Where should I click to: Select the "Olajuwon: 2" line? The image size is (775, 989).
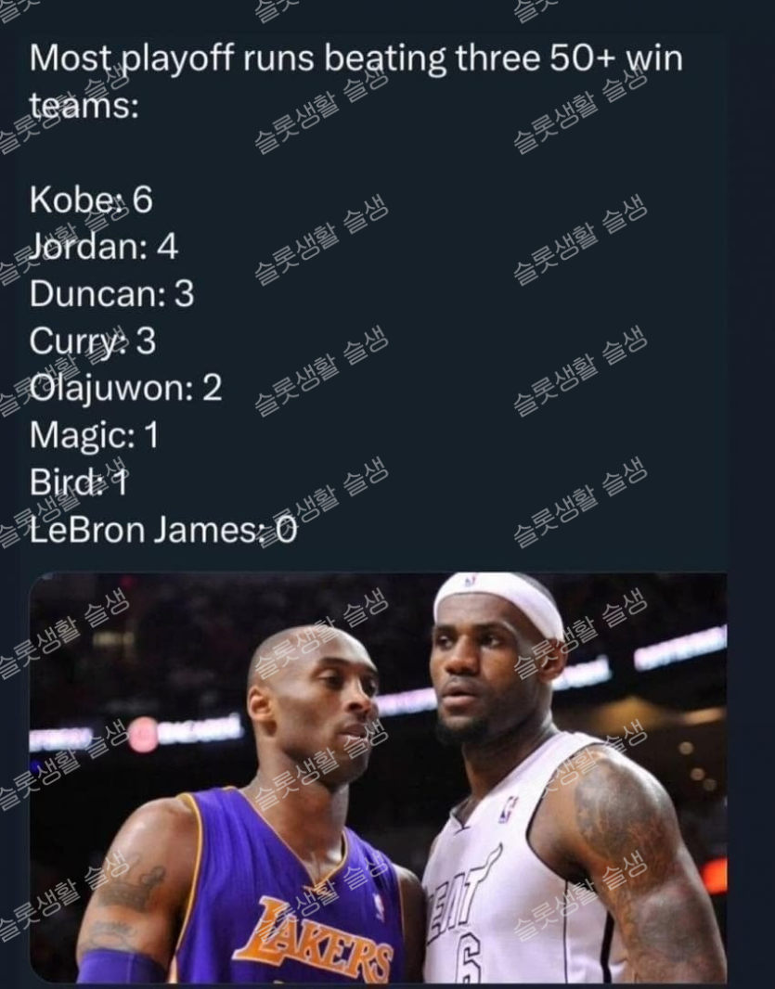(x=125, y=388)
